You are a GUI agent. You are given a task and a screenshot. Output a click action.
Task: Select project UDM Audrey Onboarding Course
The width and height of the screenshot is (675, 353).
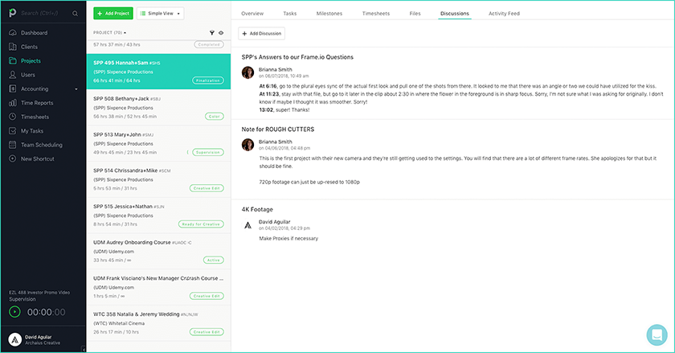pos(158,251)
